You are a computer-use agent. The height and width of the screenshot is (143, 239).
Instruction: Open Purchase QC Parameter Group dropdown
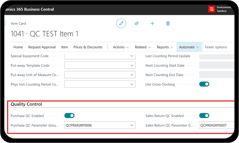132,125
